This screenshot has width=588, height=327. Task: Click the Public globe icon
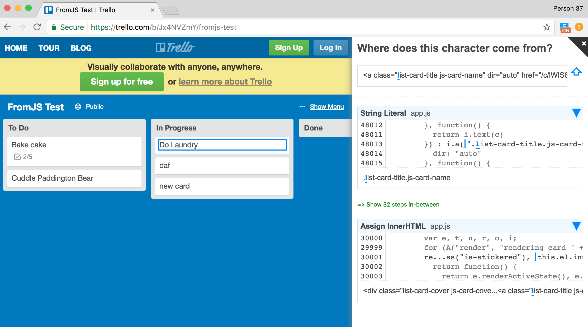[x=78, y=106]
